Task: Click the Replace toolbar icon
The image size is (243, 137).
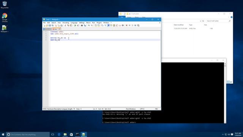Action: [x=85, y=25]
